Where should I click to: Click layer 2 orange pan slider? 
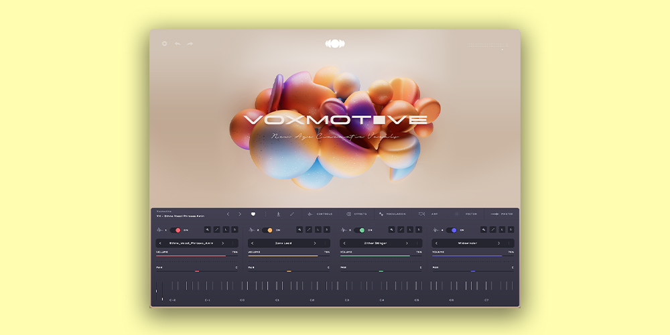click(289, 271)
